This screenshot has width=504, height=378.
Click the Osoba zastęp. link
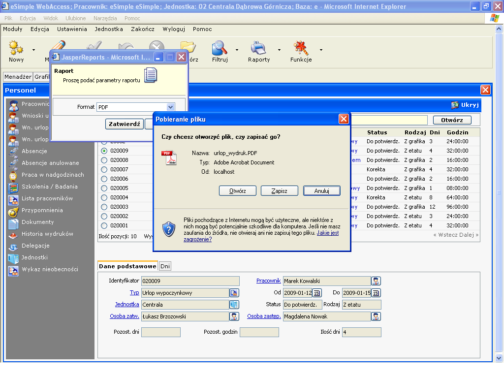click(x=264, y=316)
